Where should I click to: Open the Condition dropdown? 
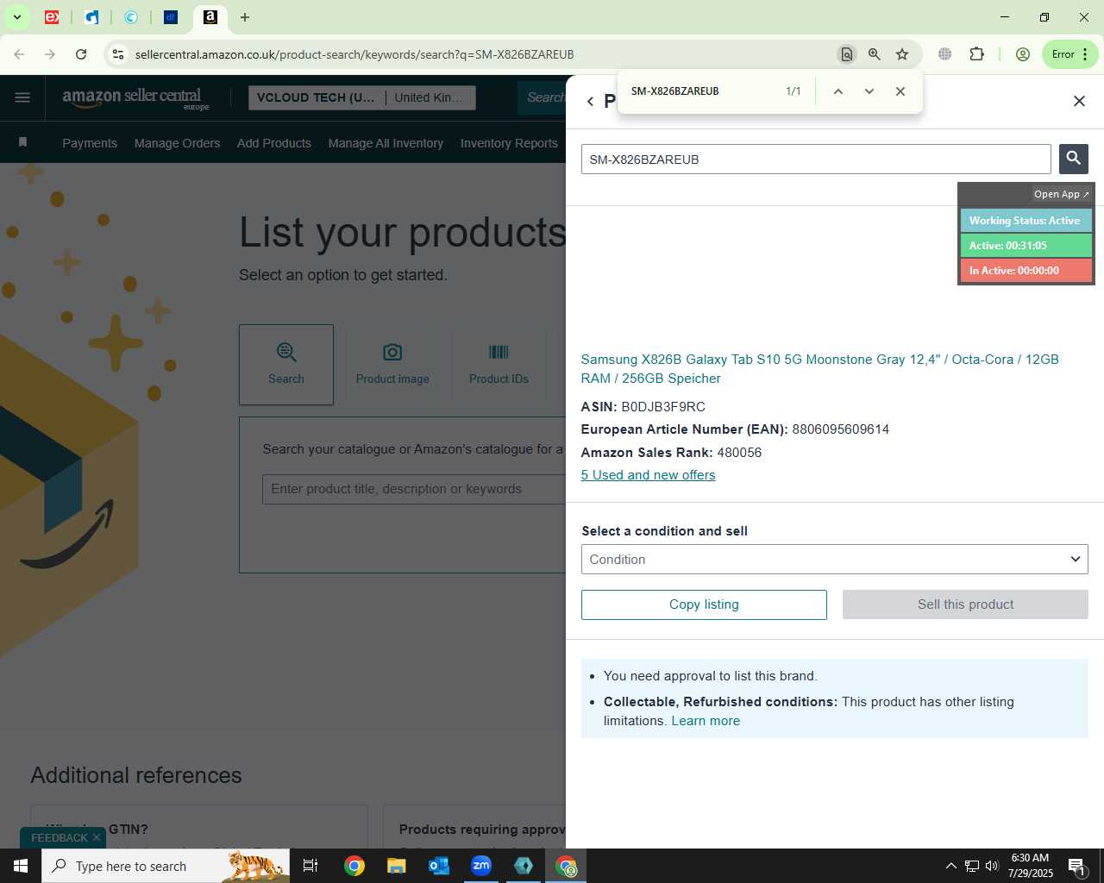(x=834, y=560)
